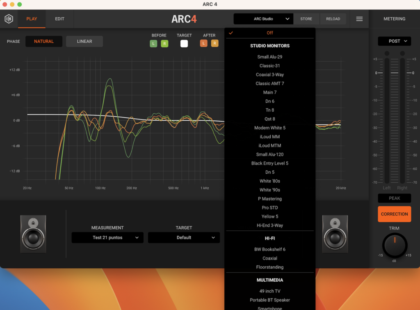Select Natural phase mode

(44, 41)
